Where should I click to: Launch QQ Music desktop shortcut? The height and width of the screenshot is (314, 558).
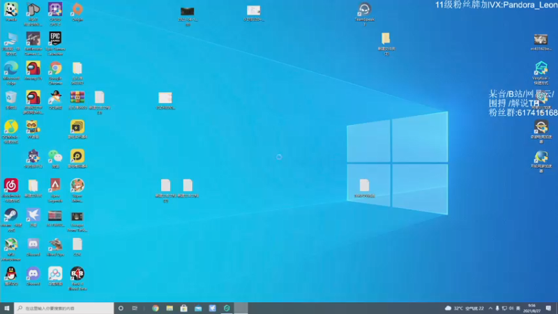tap(11, 131)
